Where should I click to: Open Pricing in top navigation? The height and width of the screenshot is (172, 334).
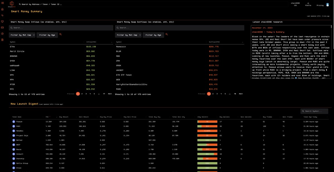(320, 5)
